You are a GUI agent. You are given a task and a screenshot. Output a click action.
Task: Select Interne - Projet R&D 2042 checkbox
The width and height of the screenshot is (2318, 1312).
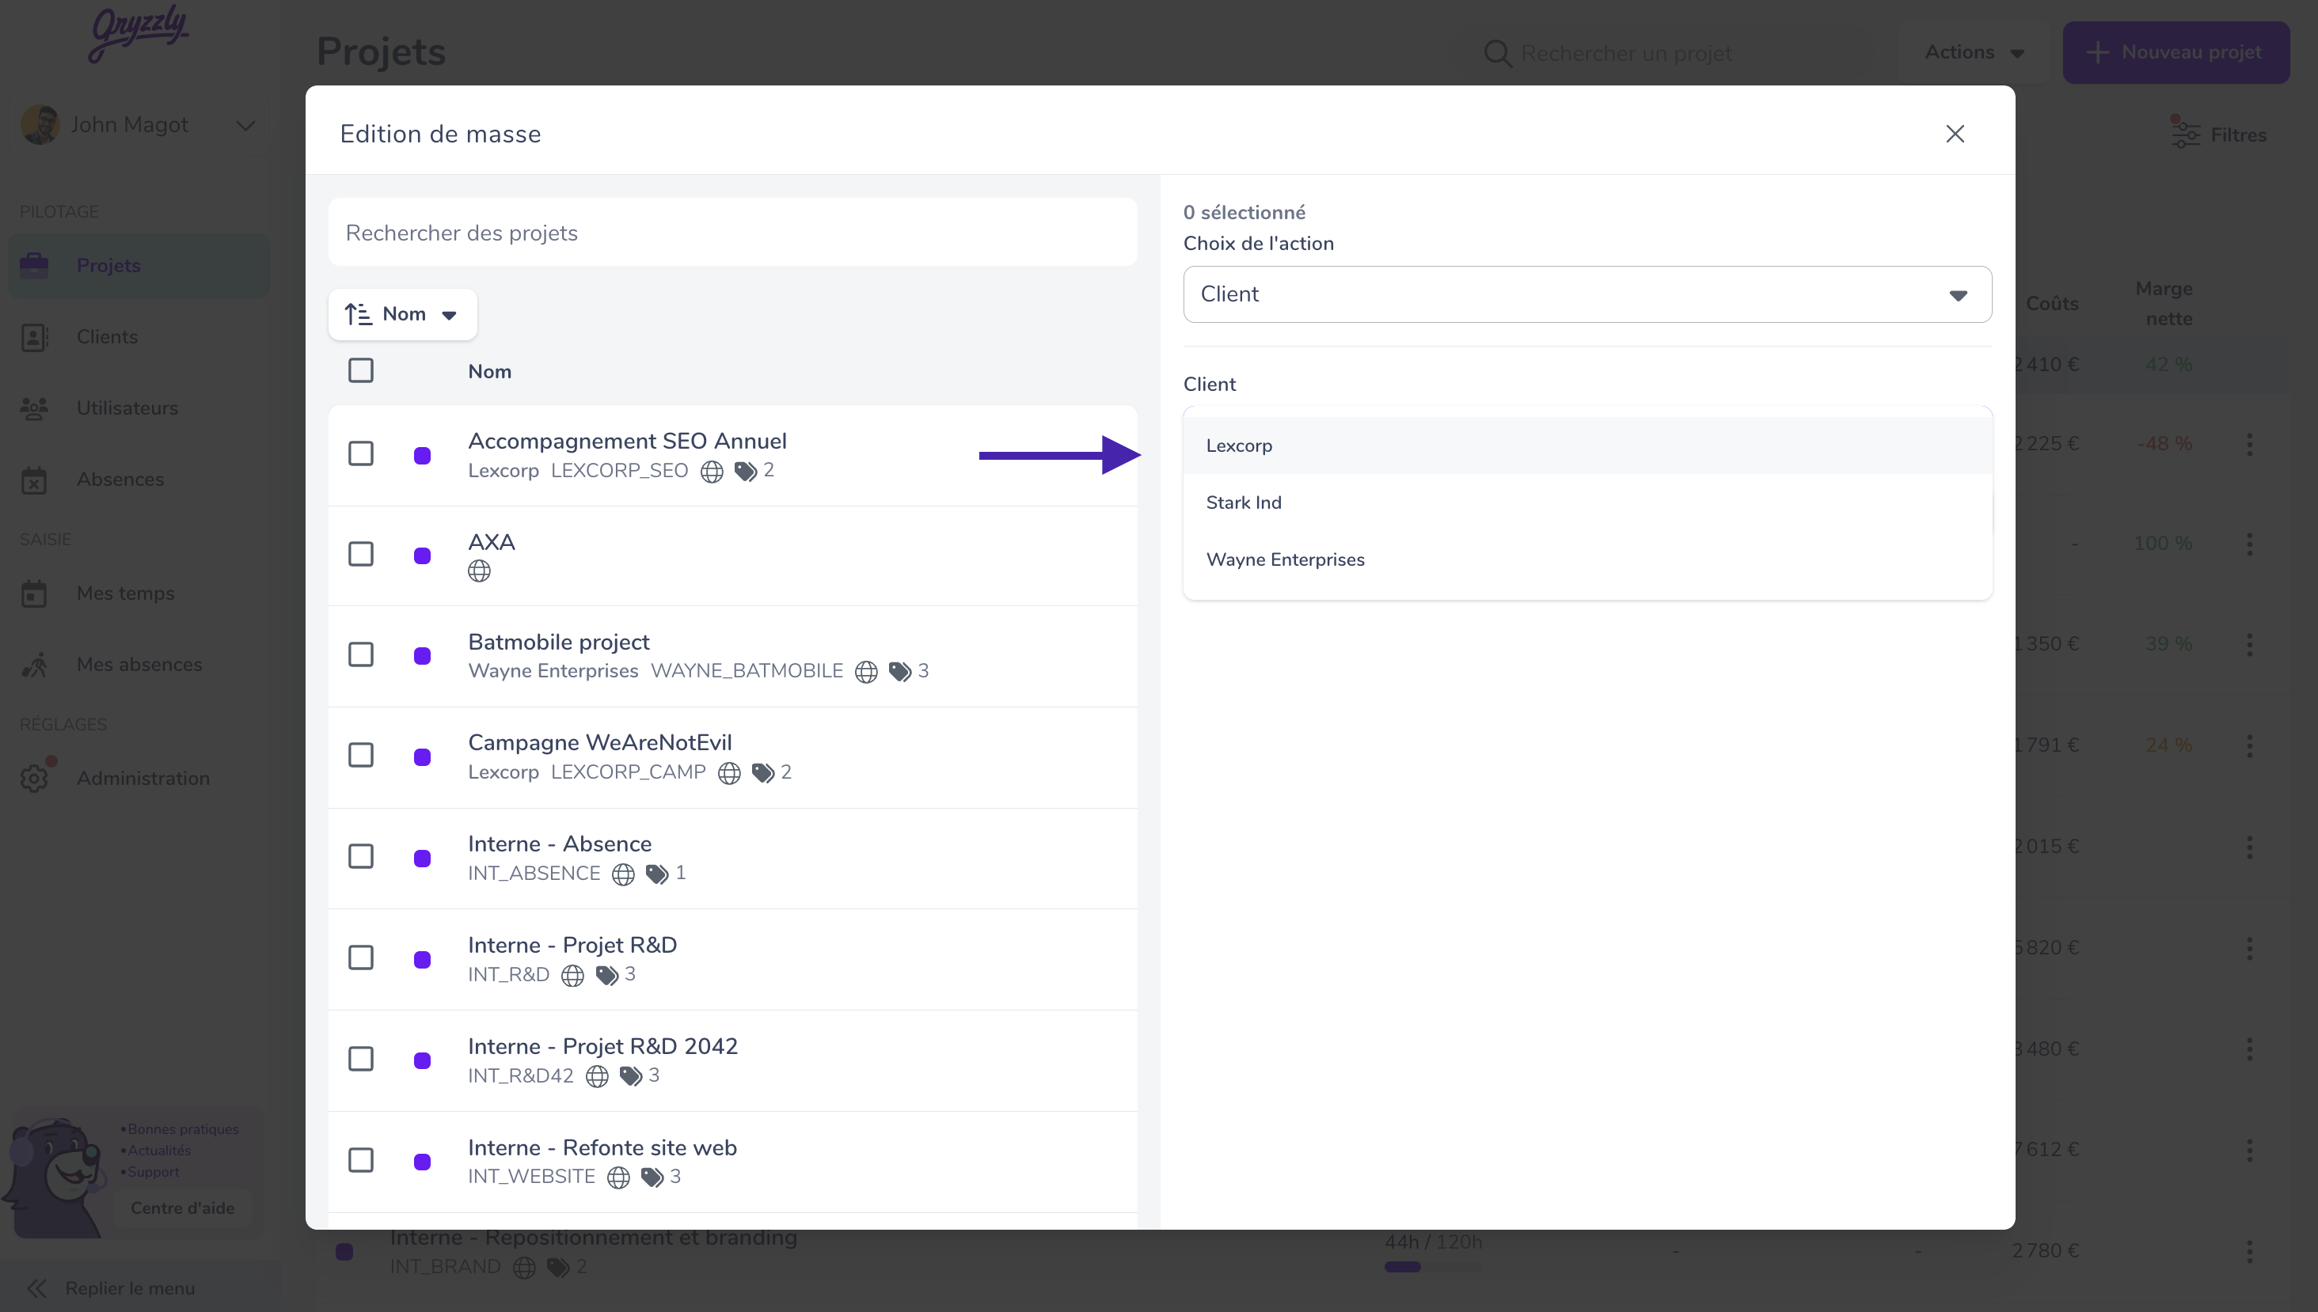coord(360,1059)
